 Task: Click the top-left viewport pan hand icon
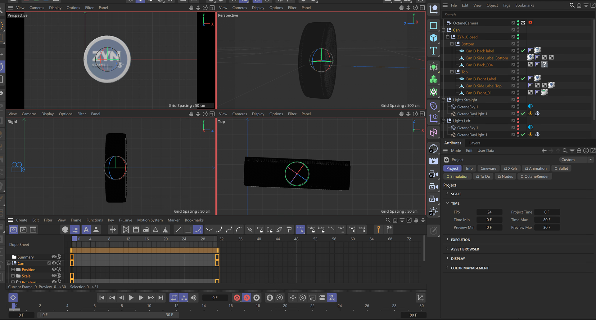191,8
